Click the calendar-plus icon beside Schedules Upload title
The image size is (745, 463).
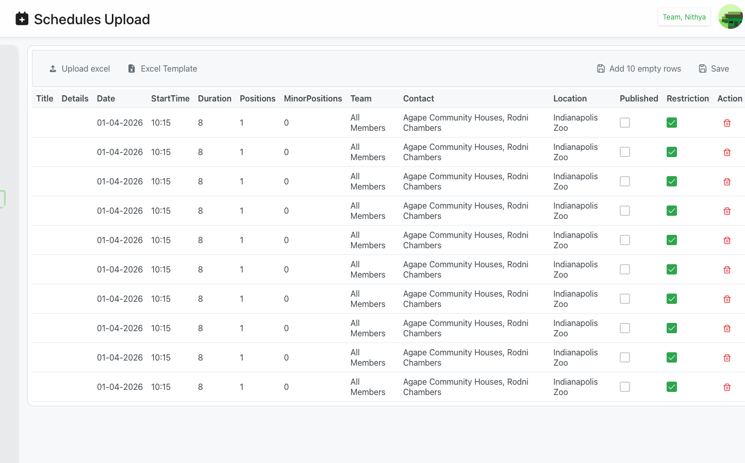21,19
